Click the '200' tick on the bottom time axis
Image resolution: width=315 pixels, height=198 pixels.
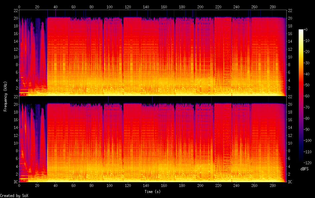point(200,186)
